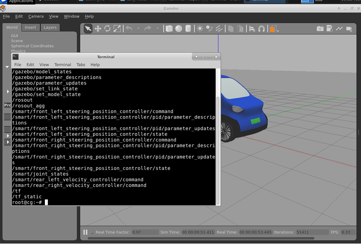Screen dimensions: 361x244
Task: Click the Real Time value field
Action: point(256,232)
